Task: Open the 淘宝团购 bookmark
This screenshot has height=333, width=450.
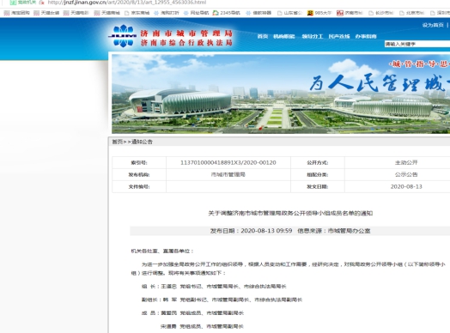Action: click(17, 13)
